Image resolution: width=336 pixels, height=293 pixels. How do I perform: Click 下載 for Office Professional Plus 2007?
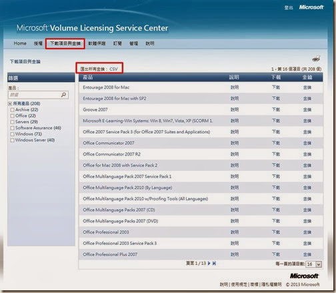(276, 254)
